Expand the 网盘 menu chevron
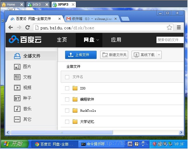 pyautogui.click(x=98, y=40)
